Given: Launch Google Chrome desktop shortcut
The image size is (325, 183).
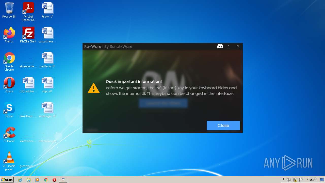Looking at the screenshot, I should tap(9, 62).
